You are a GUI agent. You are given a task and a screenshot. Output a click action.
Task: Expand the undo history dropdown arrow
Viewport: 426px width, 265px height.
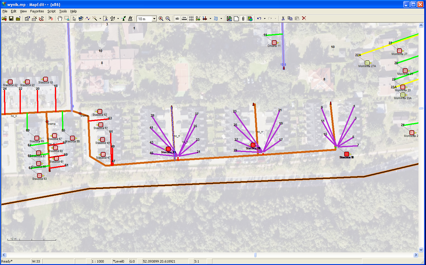pos(265,18)
